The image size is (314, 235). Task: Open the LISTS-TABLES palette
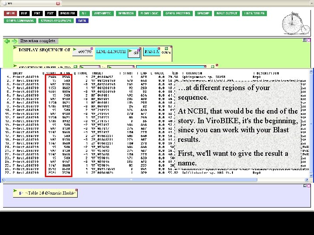click(254, 13)
